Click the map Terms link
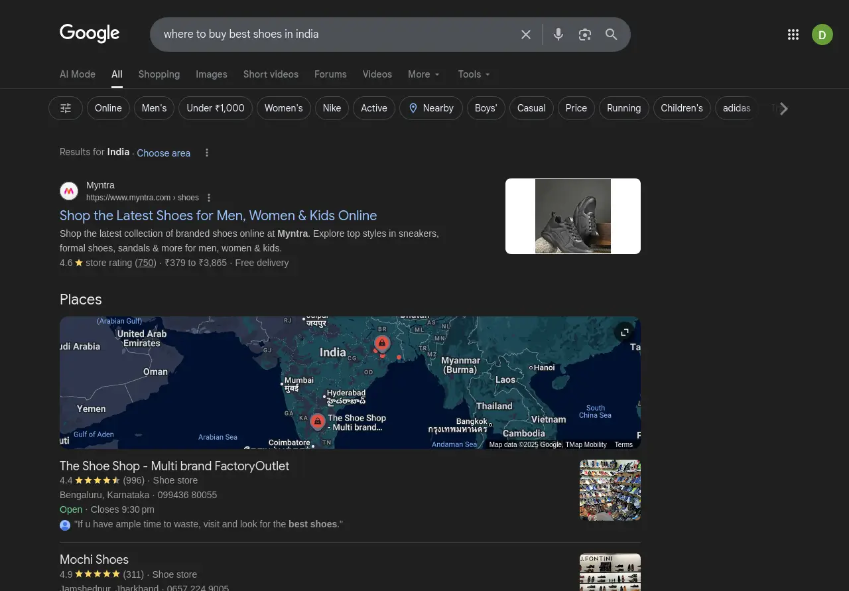 623,445
